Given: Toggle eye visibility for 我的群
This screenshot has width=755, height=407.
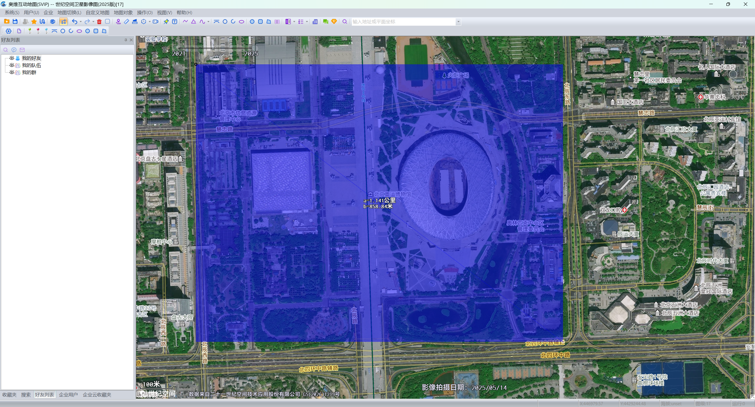Looking at the screenshot, I should click(12, 72).
